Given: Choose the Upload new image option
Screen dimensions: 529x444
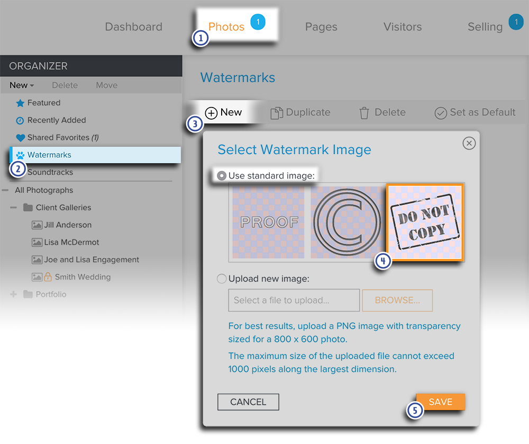Looking at the screenshot, I should click(222, 279).
